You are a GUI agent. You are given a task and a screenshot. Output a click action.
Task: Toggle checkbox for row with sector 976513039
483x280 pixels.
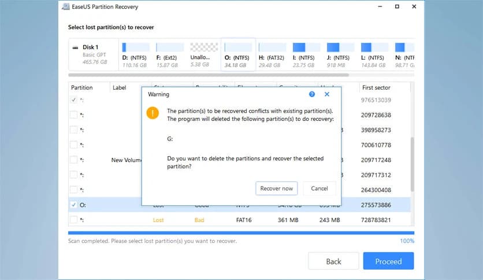pyautogui.click(x=73, y=100)
